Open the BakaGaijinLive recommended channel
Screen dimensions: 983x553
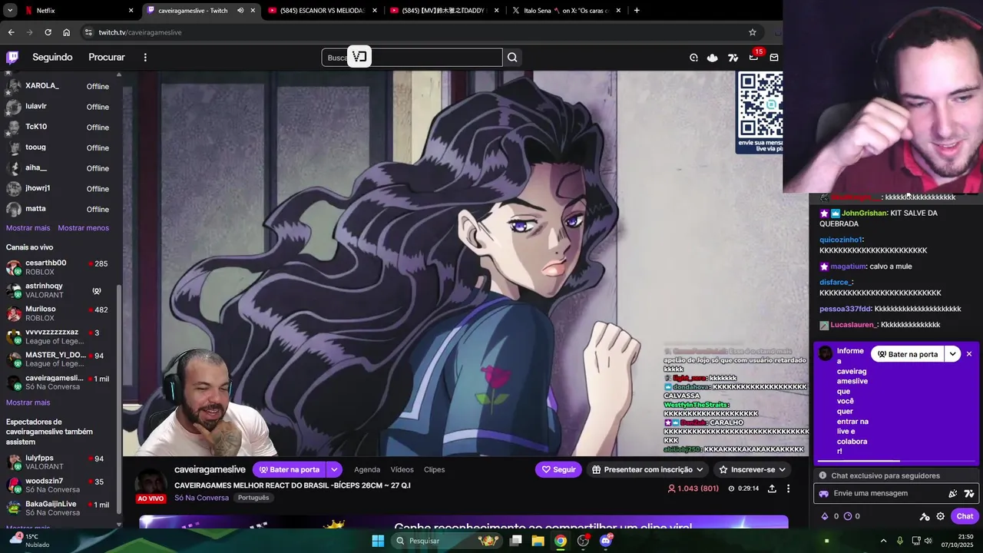[60, 508]
